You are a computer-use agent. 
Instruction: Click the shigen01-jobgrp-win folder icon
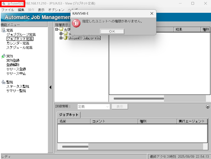tap(66, 38)
